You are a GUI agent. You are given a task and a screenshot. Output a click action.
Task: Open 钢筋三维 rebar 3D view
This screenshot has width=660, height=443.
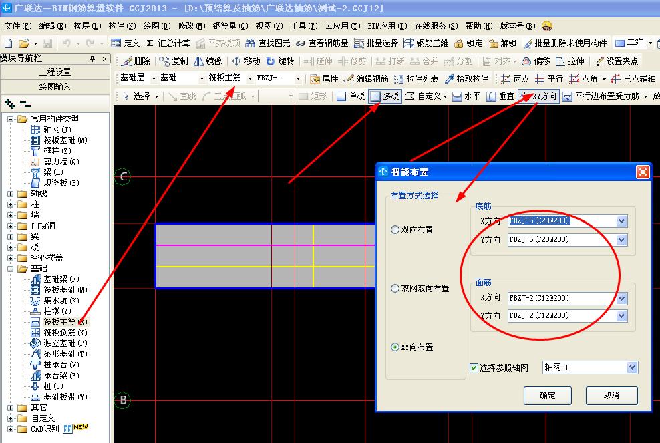pos(426,43)
